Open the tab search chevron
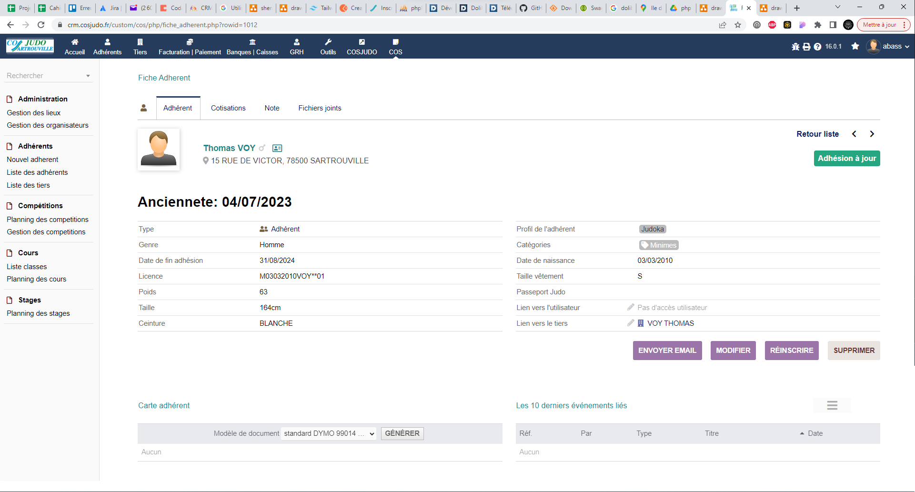Viewport: 915px width, 492px height. [838, 7]
